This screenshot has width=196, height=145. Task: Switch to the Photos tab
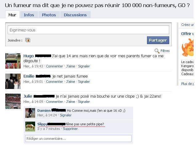[49, 15]
